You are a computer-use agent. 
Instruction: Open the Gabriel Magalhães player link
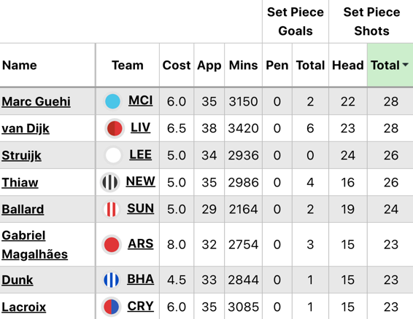click(34, 245)
